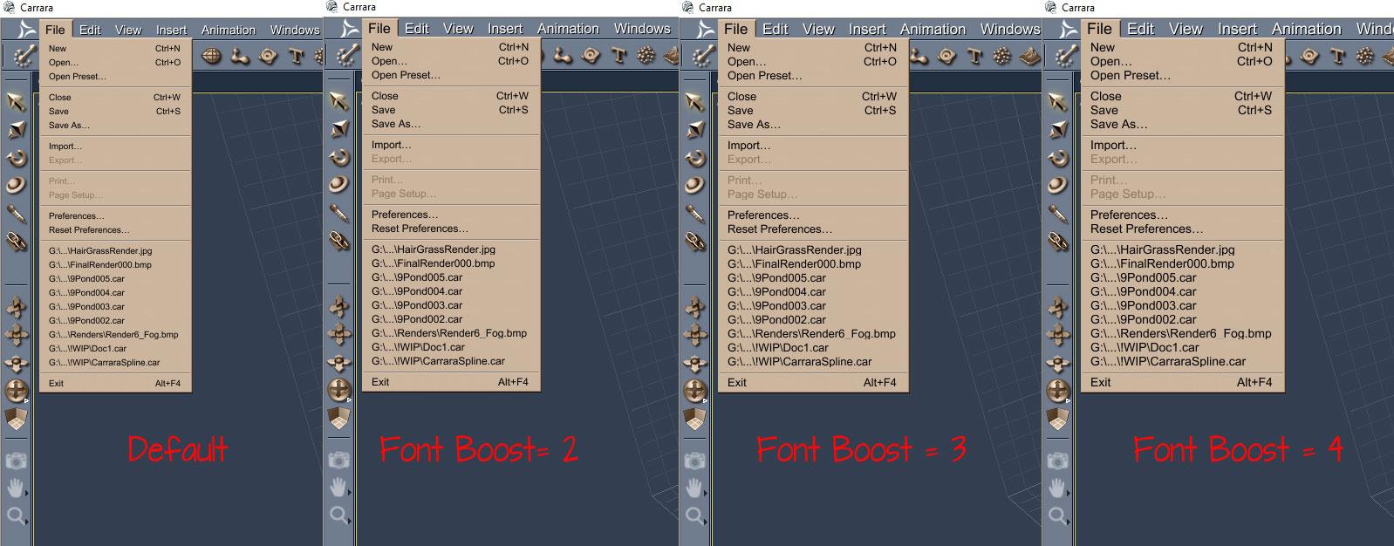This screenshot has width=1394, height=546.
Task: Open the Edit menu in Default panel
Action: click(90, 30)
